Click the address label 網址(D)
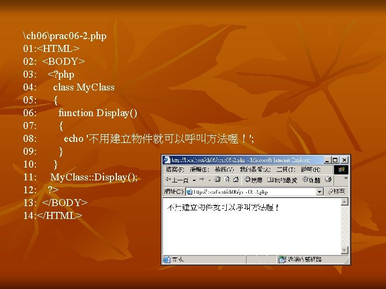The width and height of the screenshot is (386, 289). (174, 192)
